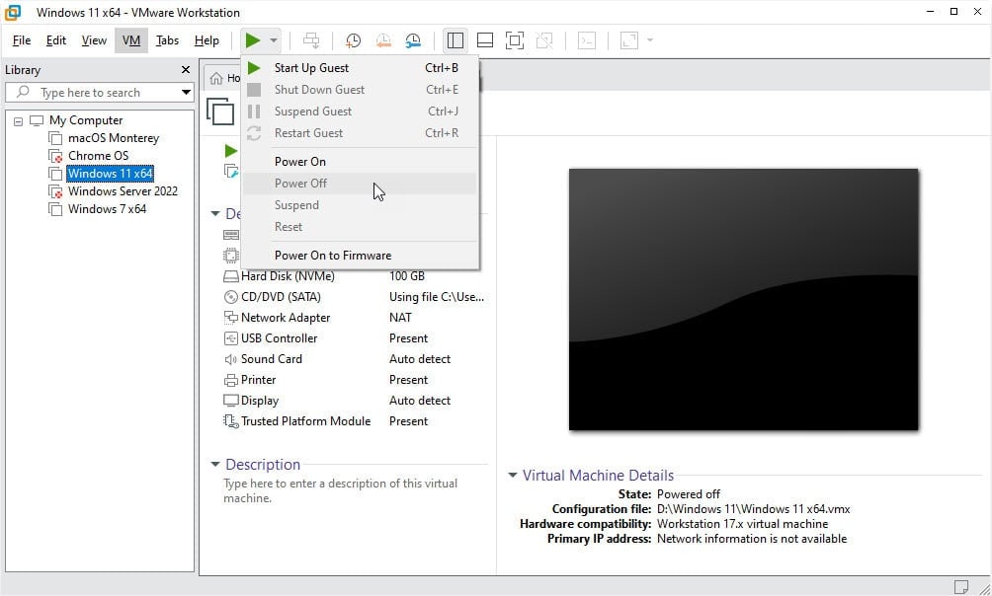Select Start Up Guest in the menu
The width and height of the screenshot is (992, 596).
coord(360,68)
